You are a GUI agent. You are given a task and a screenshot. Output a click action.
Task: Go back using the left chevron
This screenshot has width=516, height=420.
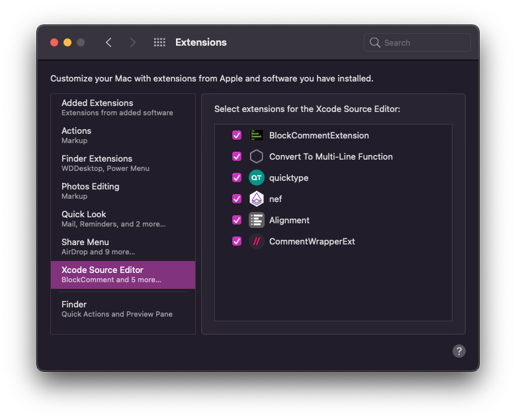coord(108,42)
